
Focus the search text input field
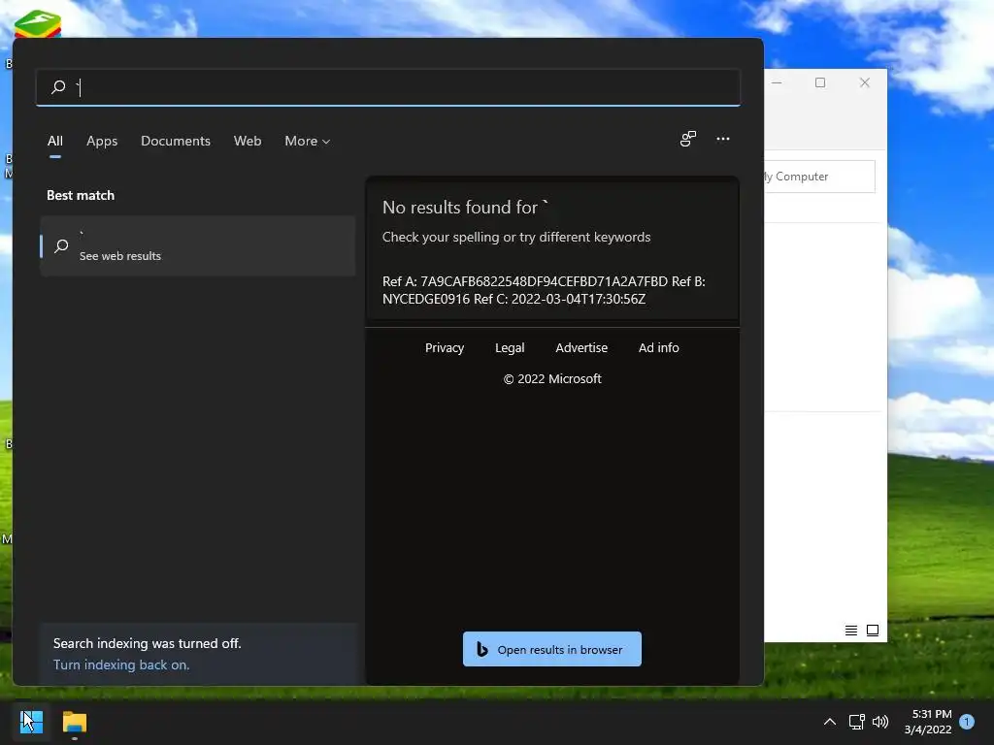click(388, 87)
